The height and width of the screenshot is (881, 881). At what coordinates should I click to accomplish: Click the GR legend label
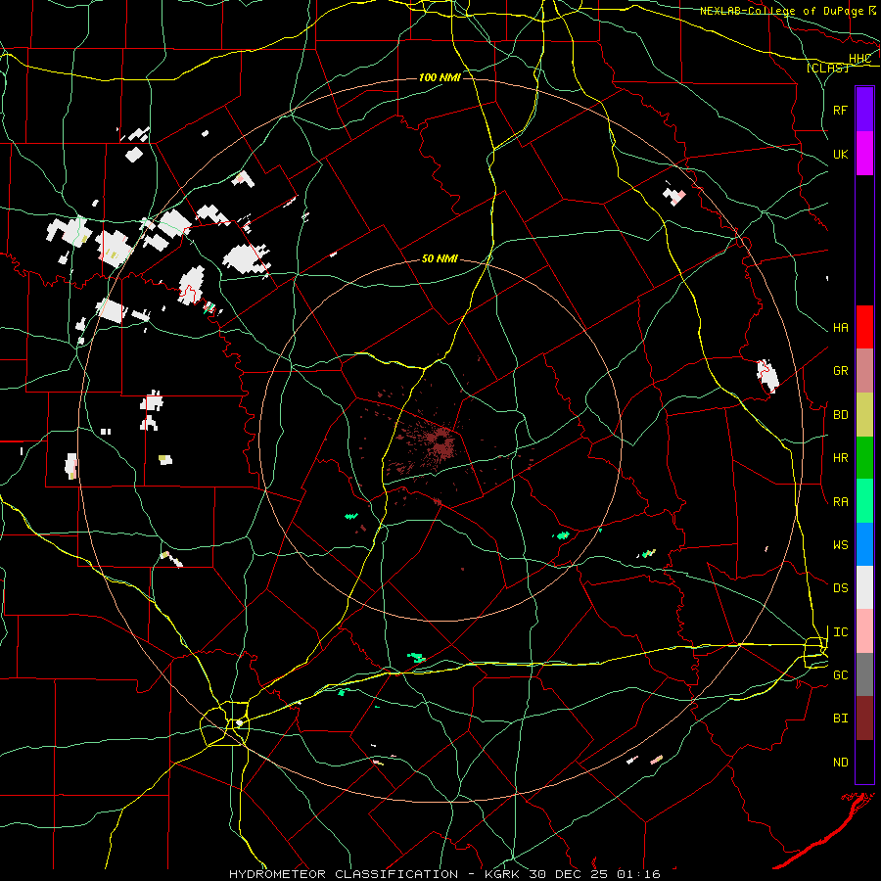[841, 371]
